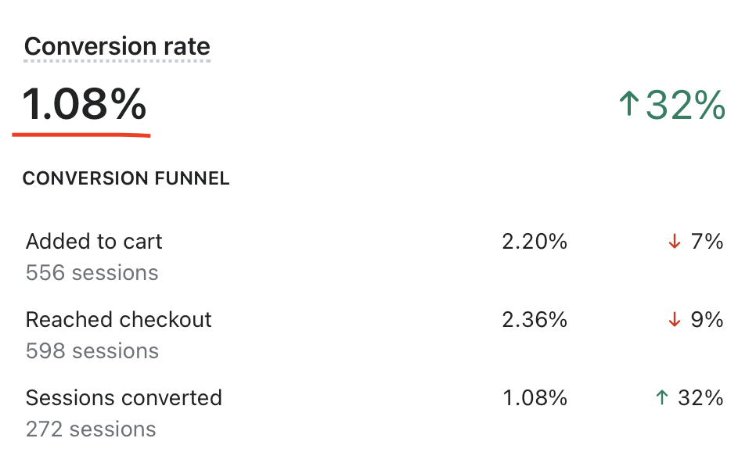Select the Sessions converted row label
This screenshot has width=756, height=474.
(x=124, y=398)
